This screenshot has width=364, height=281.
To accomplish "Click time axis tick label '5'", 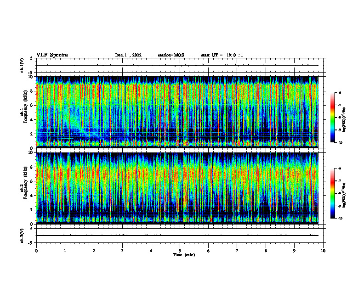I will tap(180, 251).
